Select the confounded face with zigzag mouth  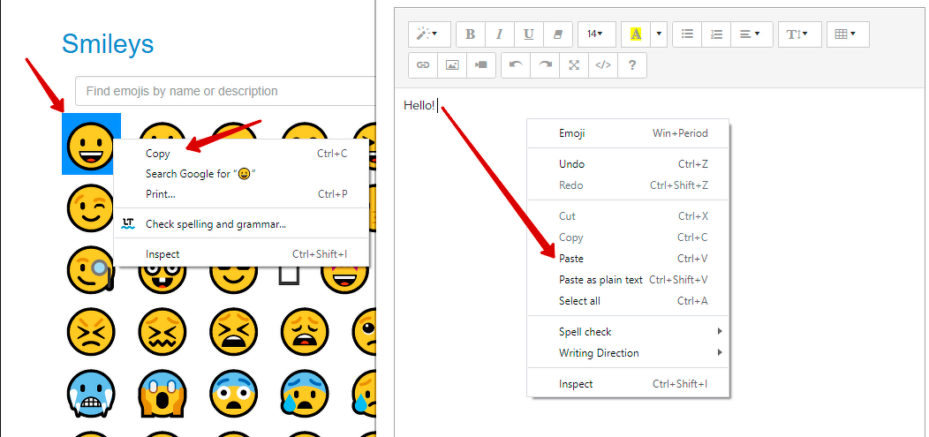tap(162, 331)
